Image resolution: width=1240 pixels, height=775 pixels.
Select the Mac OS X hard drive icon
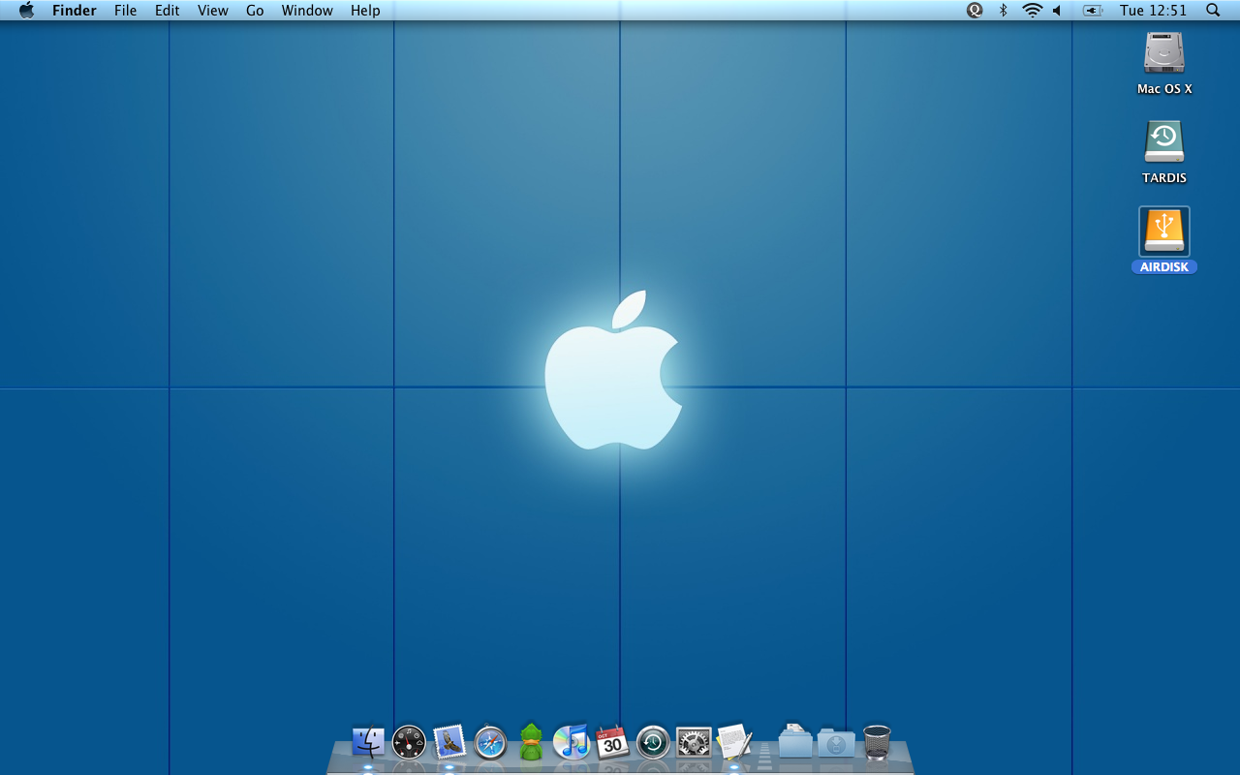1164,52
